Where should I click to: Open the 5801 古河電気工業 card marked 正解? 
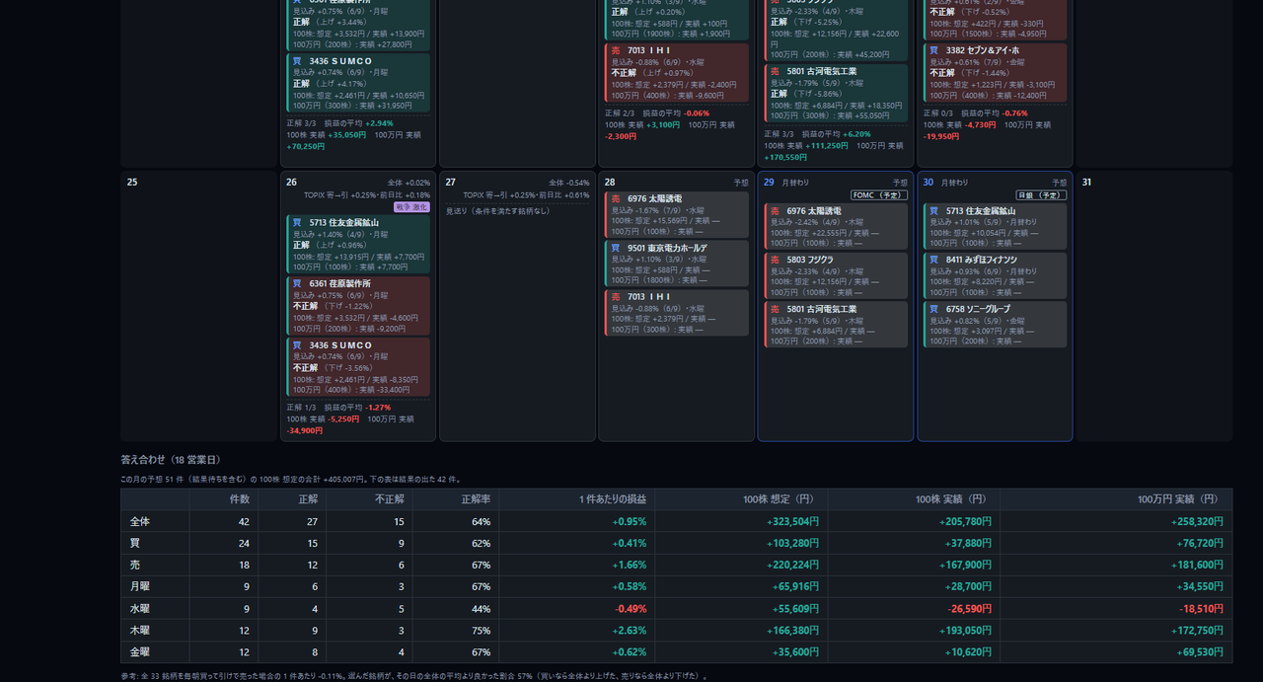pos(836,94)
